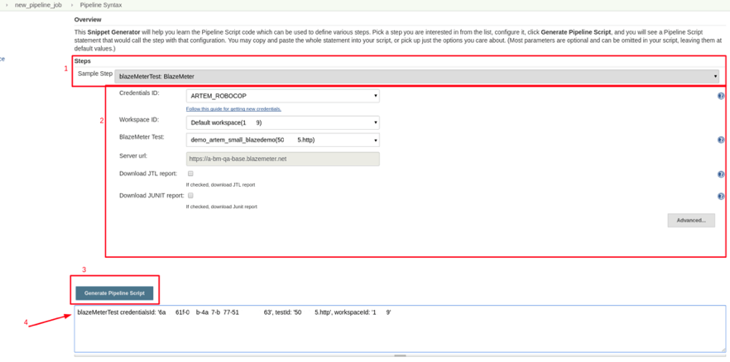Open Pipeline Syntax breadcrumb
Image resolution: width=730 pixels, height=362 pixels.
tap(99, 5)
